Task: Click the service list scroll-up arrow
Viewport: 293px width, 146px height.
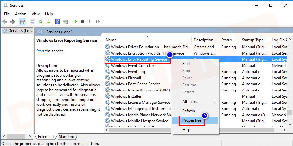Action: point(290,39)
